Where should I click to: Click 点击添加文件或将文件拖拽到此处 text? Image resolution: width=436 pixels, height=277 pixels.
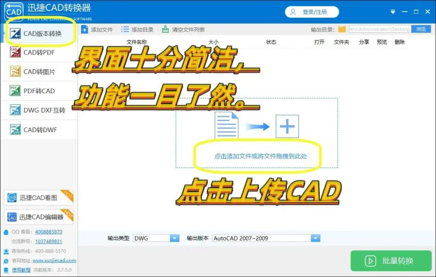[x=261, y=156]
